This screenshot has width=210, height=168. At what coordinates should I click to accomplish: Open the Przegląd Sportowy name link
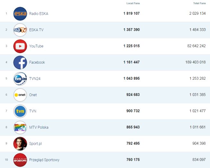pyautogui.click(x=44, y=160)
